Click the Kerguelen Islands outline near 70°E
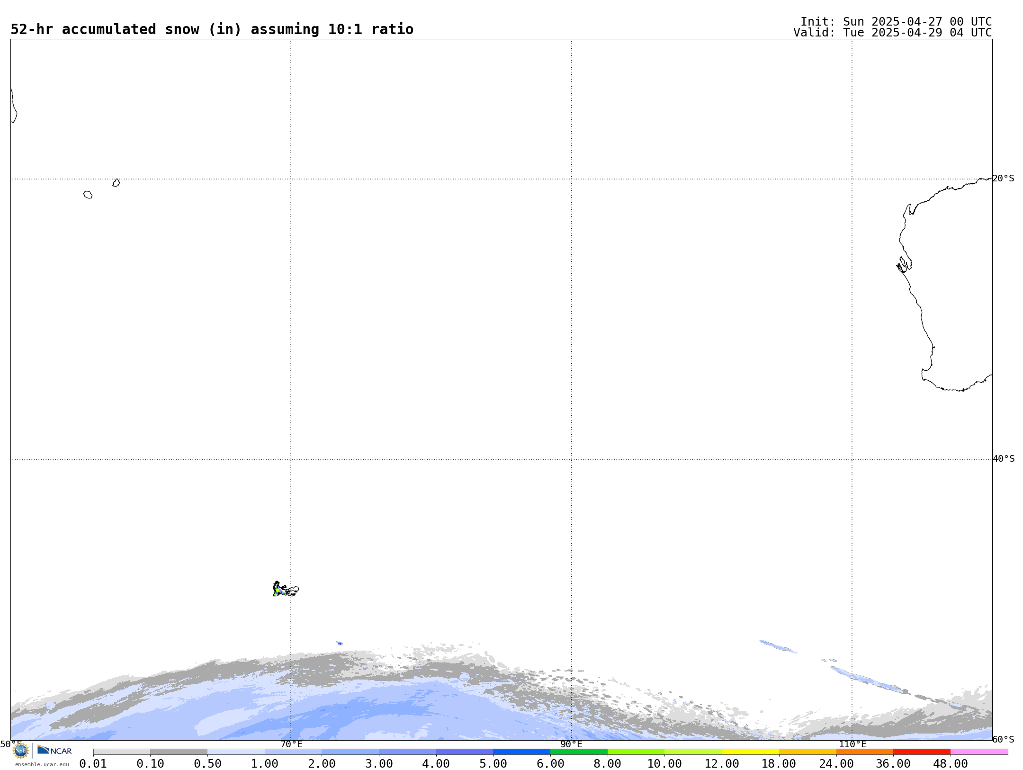 coord(285,589)
